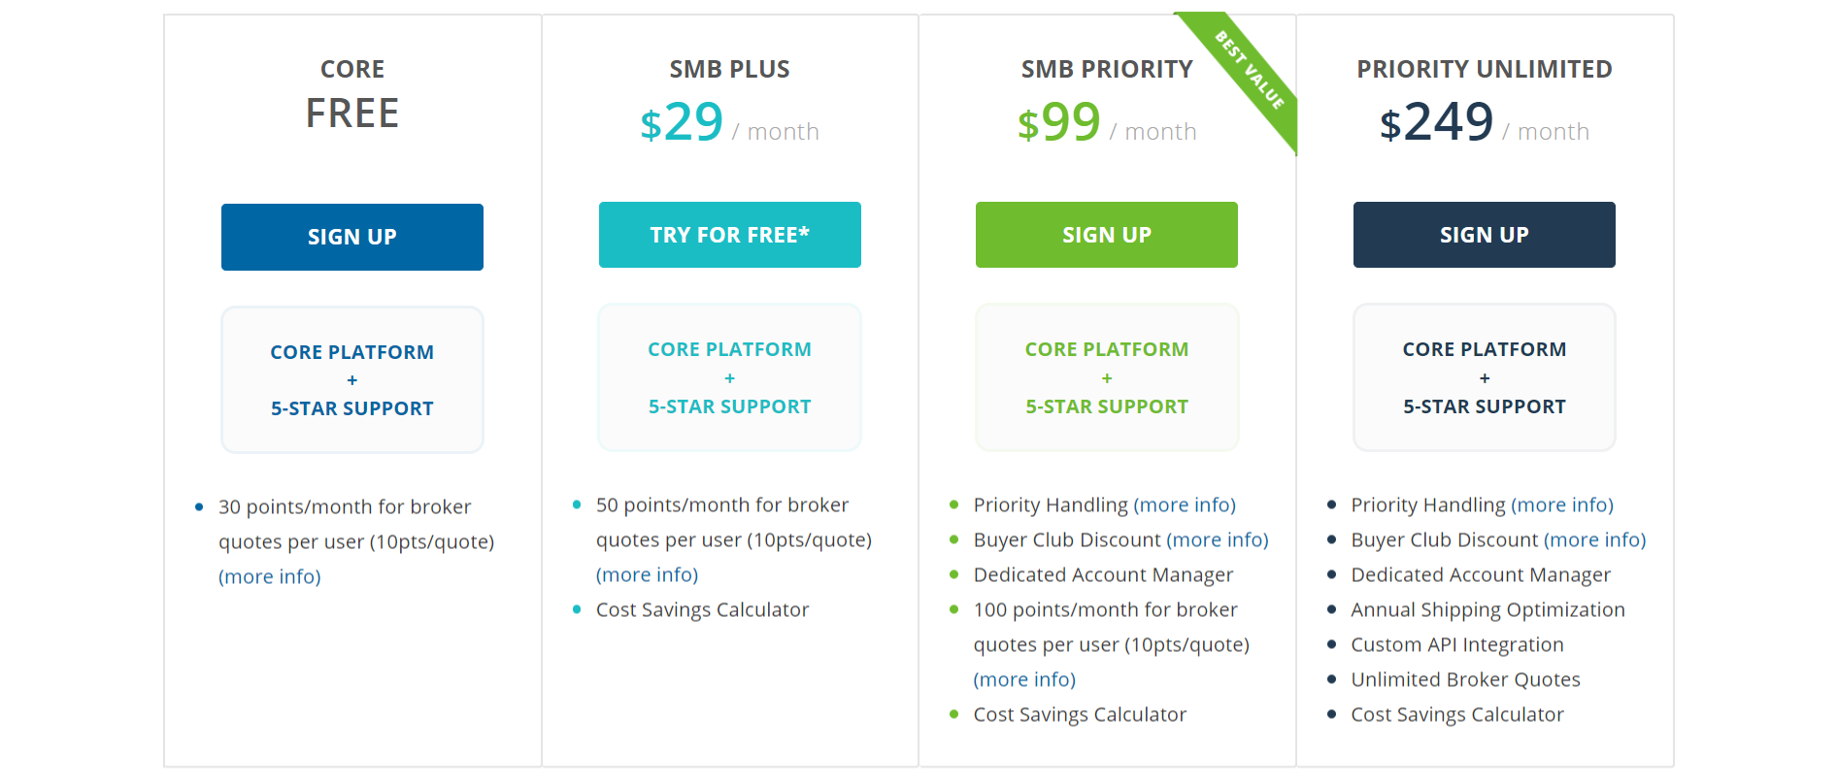Image resolution: width=1838 pixels, height=779 pixels.
Task: Open Buyer Club Discount more info in SMB Priority
Action: pyautogui.click(x=1217, y=539)
